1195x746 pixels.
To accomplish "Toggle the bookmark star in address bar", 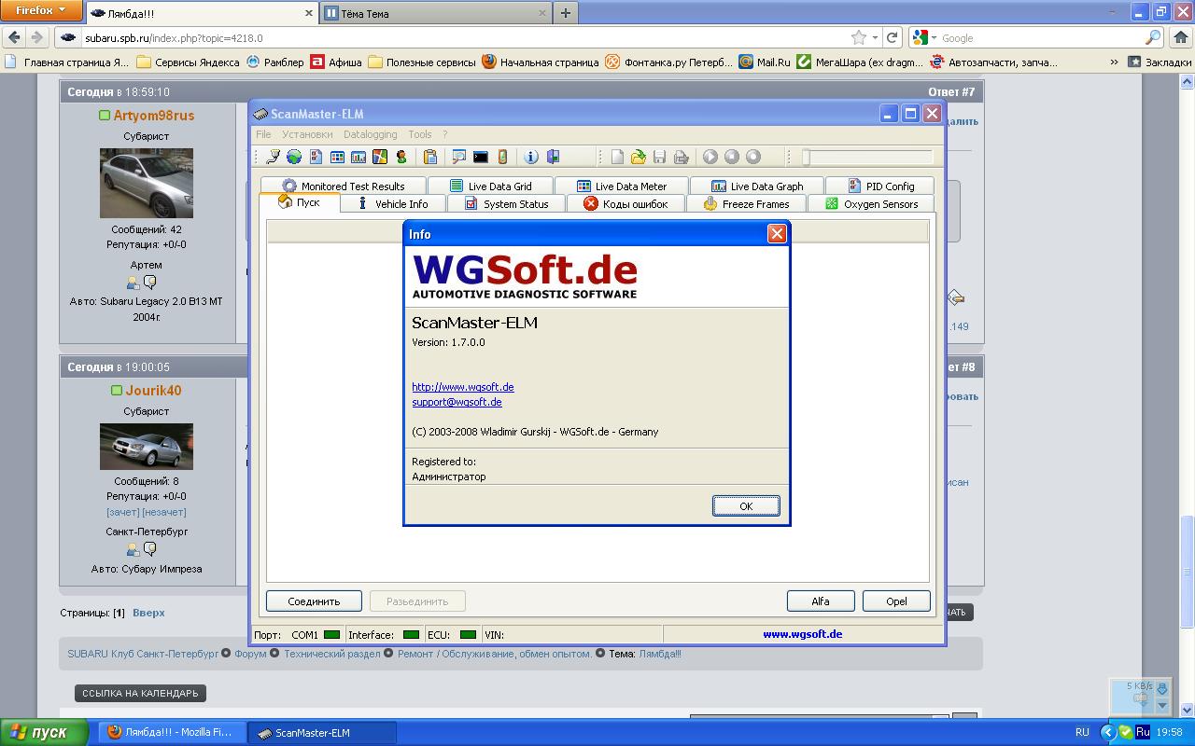I will tap(858, 38).
